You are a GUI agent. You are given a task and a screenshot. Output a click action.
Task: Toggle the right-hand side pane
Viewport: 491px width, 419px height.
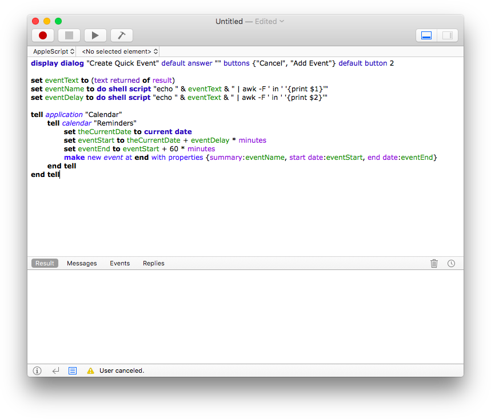pos(447,35)
